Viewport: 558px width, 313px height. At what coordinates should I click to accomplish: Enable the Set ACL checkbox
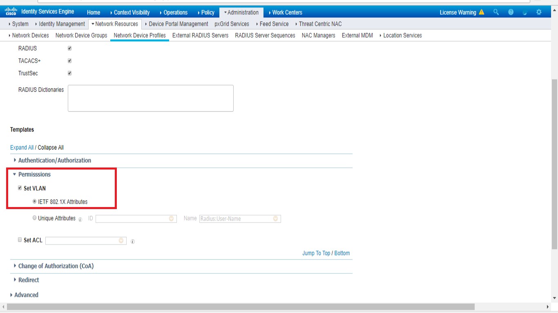tap(20, 240)
